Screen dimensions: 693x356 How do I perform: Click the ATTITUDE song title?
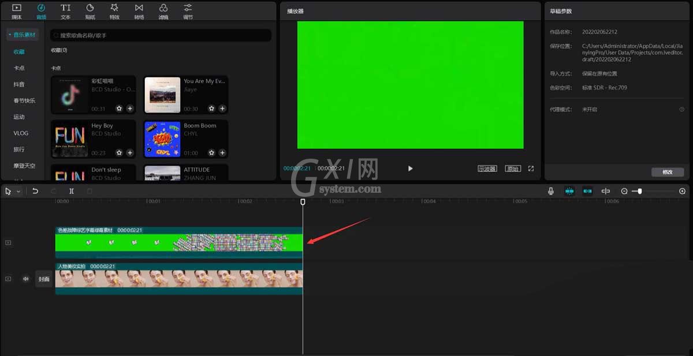click(x=197, y=170)
